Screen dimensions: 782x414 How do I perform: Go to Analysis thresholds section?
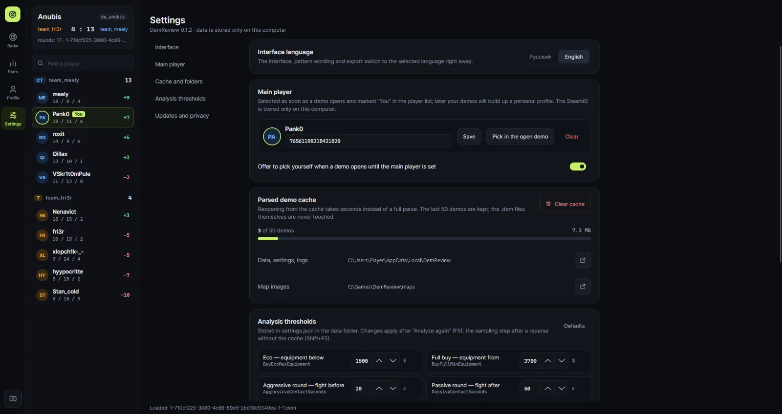[x=180, y=99]
